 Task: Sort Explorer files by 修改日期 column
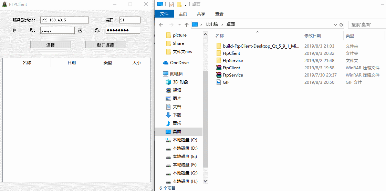323,36
